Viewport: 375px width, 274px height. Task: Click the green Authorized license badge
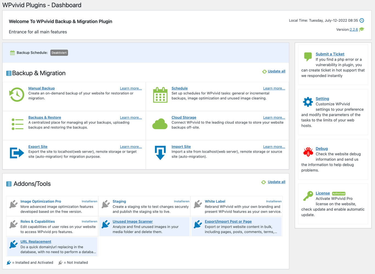(x=338, y=194)
